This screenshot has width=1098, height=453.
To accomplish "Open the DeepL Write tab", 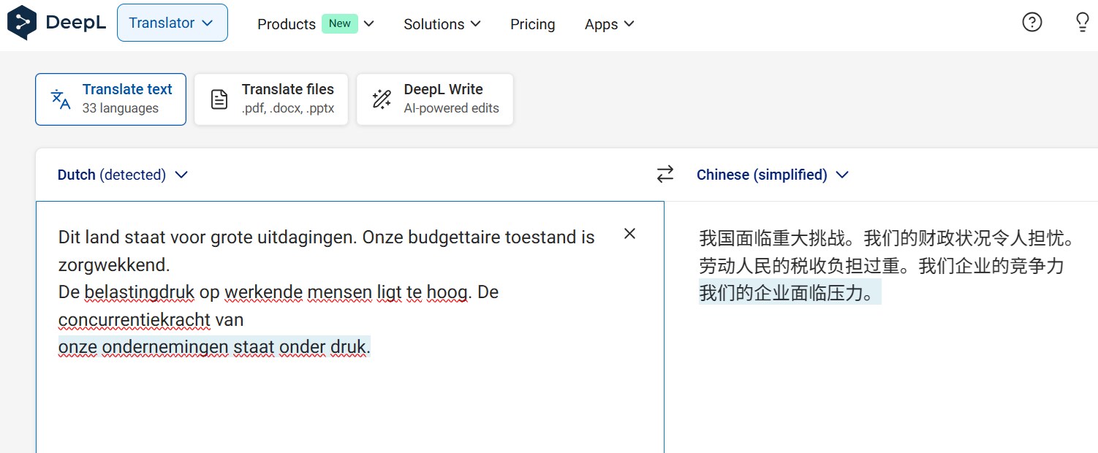I will (x=435, y=99).
